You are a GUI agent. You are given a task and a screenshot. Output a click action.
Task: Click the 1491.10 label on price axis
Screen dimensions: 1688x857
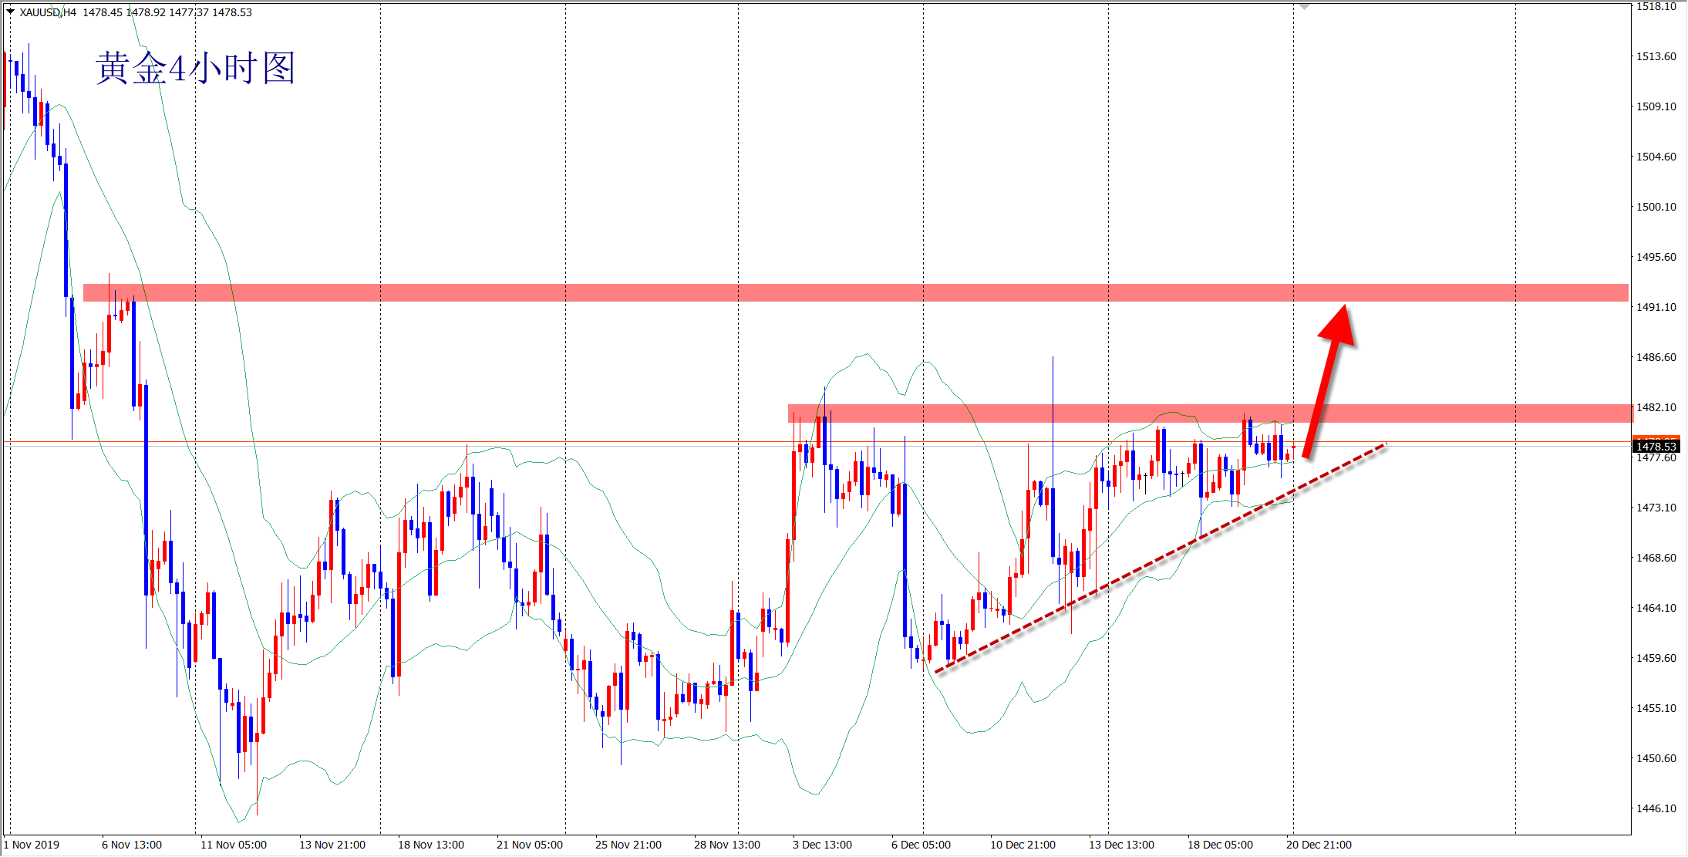(x=1656, y=307)
